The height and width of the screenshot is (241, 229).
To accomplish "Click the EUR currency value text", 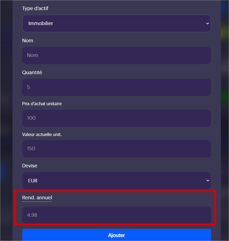I will [x=33, y=180].
